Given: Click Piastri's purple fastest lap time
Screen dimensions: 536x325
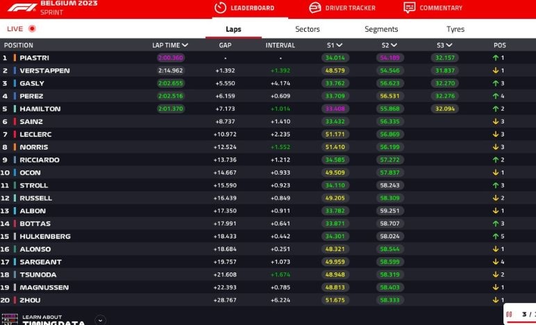Looking at the screenshot, I should pos(170,58).
